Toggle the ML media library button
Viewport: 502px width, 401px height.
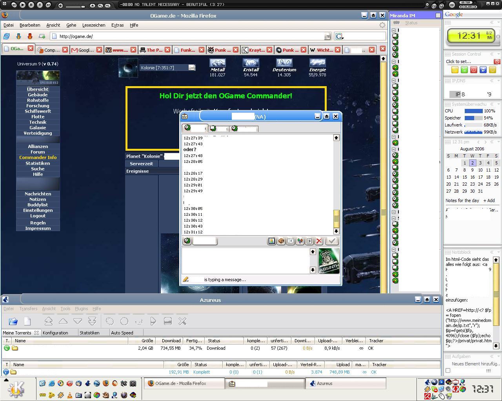(107, 5)
